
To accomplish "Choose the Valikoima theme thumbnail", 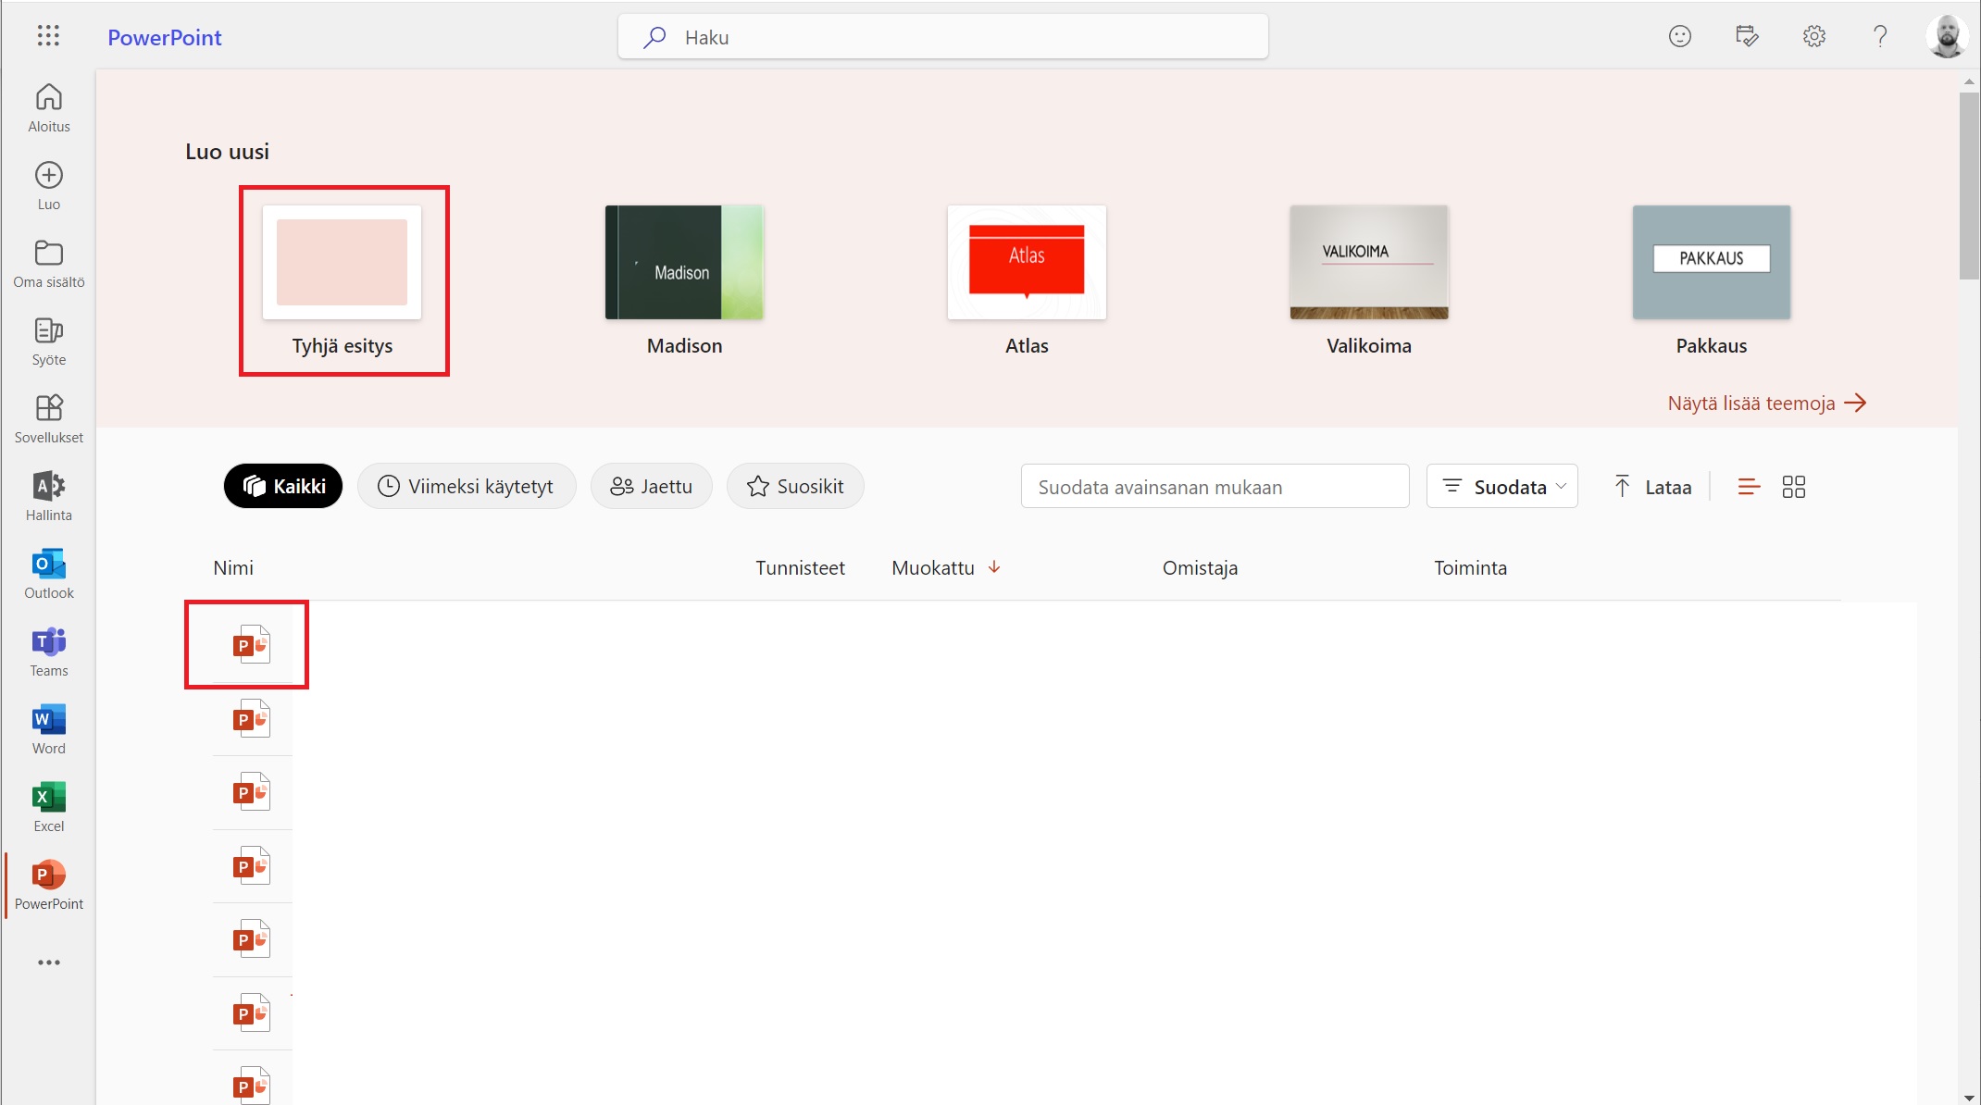I will [x=1369, y=262].
